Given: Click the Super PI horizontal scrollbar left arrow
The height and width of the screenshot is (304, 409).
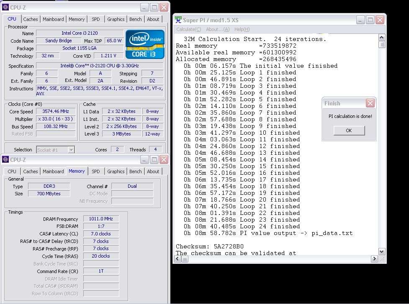Looking at the screenshot, I should click(x=178, y=259).
